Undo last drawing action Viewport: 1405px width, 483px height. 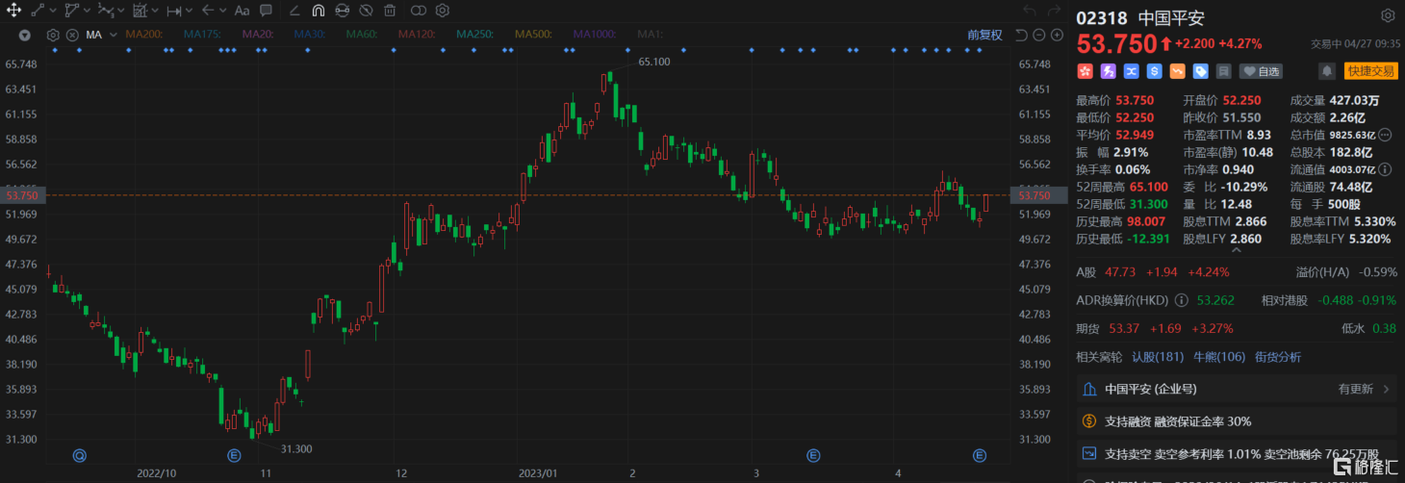[1029, 11]
